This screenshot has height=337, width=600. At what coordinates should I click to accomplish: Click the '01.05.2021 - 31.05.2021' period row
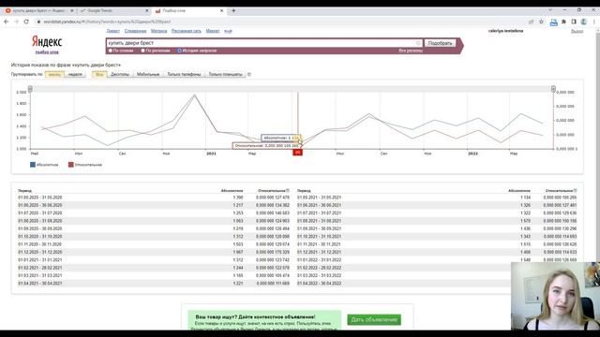pyautogui.click(x=438, y=198)
